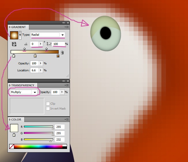Open the Color panel flyout menu
188x162 pixels.
coord(67,119)
